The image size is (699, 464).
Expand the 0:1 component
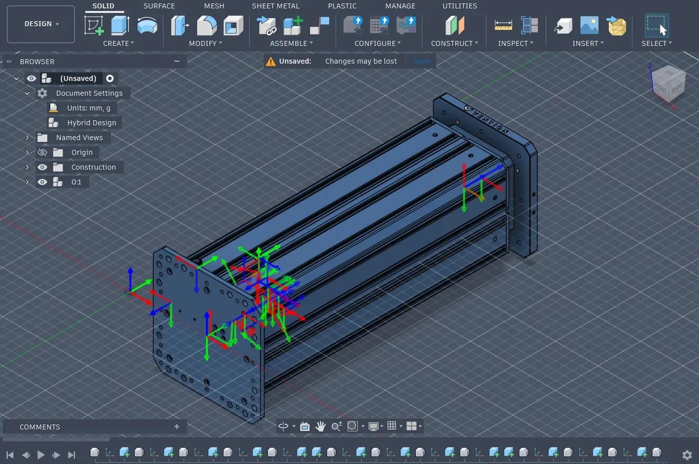point(27,182)
